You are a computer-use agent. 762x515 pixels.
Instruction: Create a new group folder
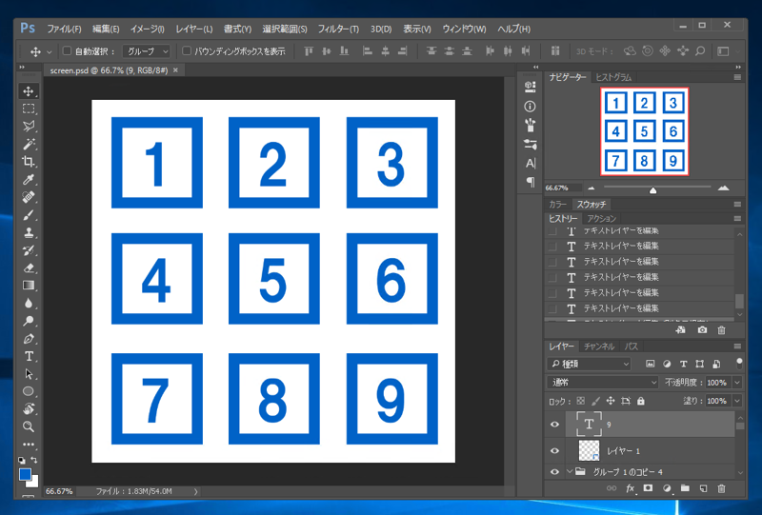click(685, 488)
